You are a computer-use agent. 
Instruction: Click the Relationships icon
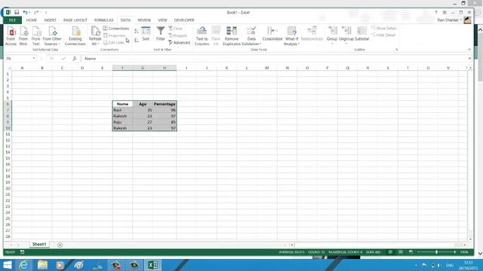tap(312, 34)
